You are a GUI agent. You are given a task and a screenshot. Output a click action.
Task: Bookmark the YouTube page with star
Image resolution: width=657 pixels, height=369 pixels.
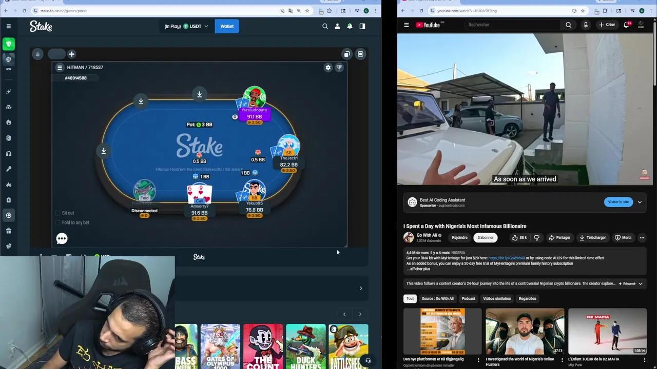(583, 11)
